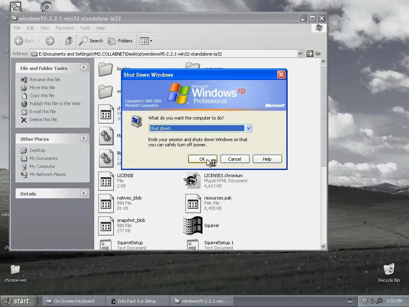
Task: Click Delete this file
Action: [x=43, y=120]
